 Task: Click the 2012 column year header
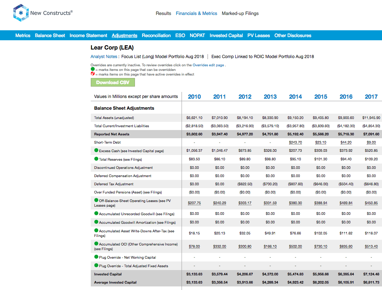point(245,97)
